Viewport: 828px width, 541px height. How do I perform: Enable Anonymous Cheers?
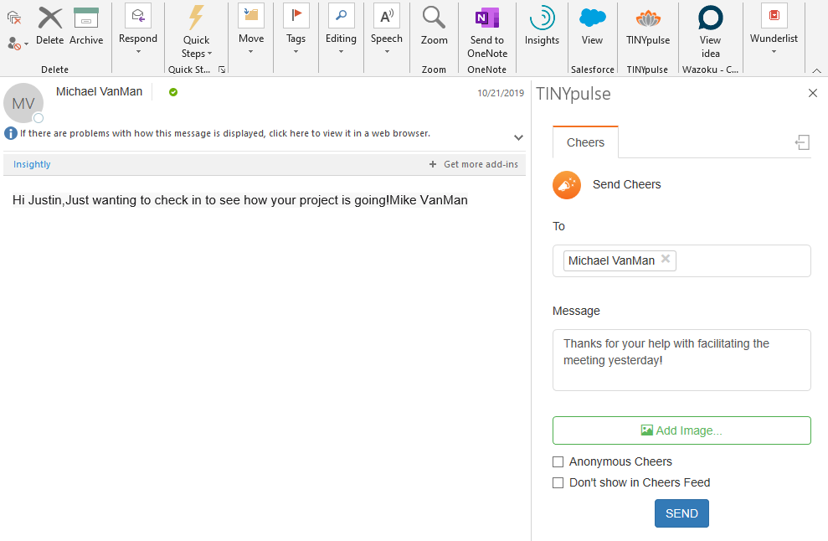[x=558, y=461]
